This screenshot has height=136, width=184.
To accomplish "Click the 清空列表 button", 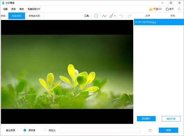I will click(x=171, y=119).
